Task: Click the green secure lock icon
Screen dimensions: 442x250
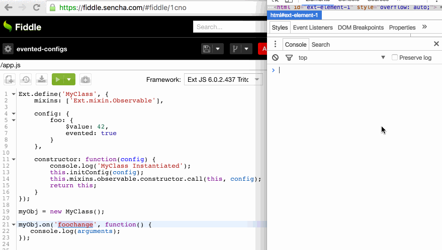Action: [52, 8]
